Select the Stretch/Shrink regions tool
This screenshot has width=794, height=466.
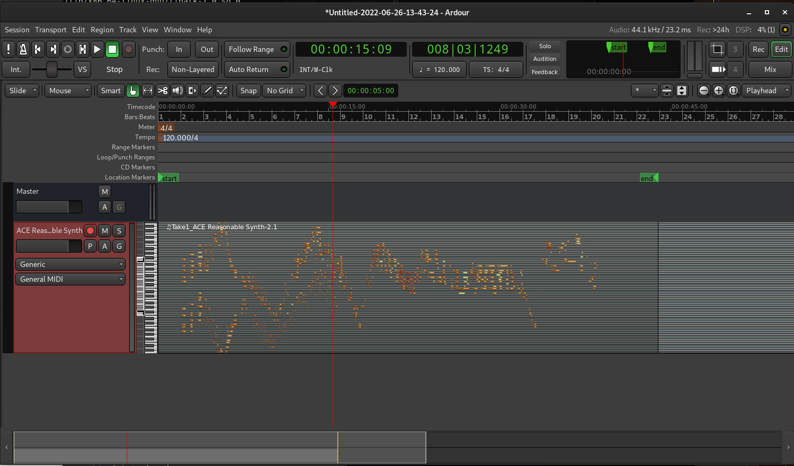tap(192, 91)
